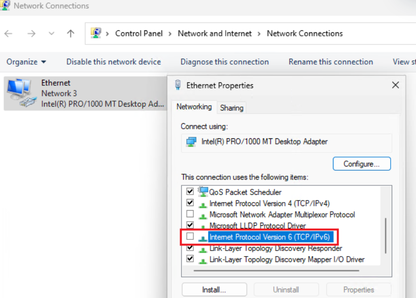Click the Forward navigation arrow
Screen dimensions: 416x298
pos(31,34)
